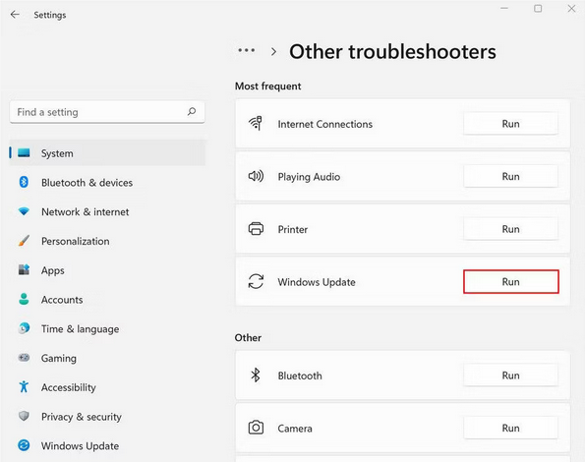Focus the Find a setting search box
The image size is (585, 462).
107,111
